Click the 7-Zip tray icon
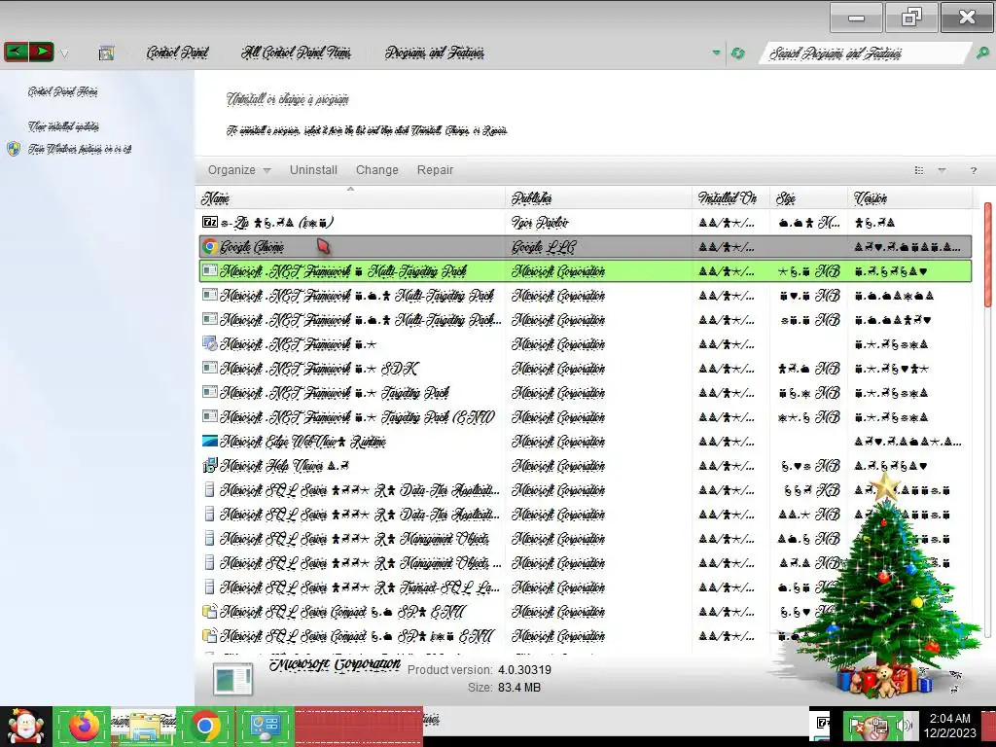996x747 pixels. coord(822,723)
